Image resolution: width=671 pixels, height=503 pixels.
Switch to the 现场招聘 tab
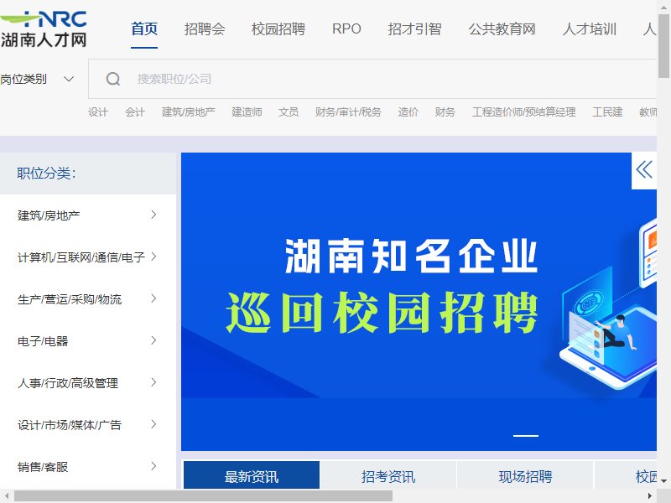525,475
